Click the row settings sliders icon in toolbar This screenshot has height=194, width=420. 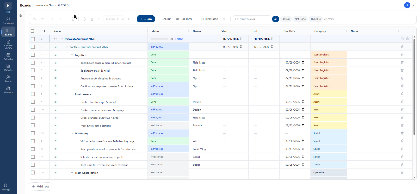(x=129, y=19)
